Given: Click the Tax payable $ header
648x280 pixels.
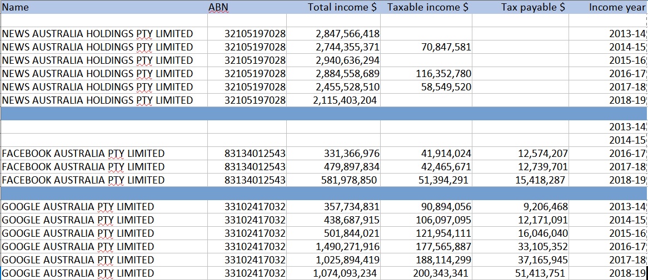Looking at the screenshot, I should click(520, 7).
